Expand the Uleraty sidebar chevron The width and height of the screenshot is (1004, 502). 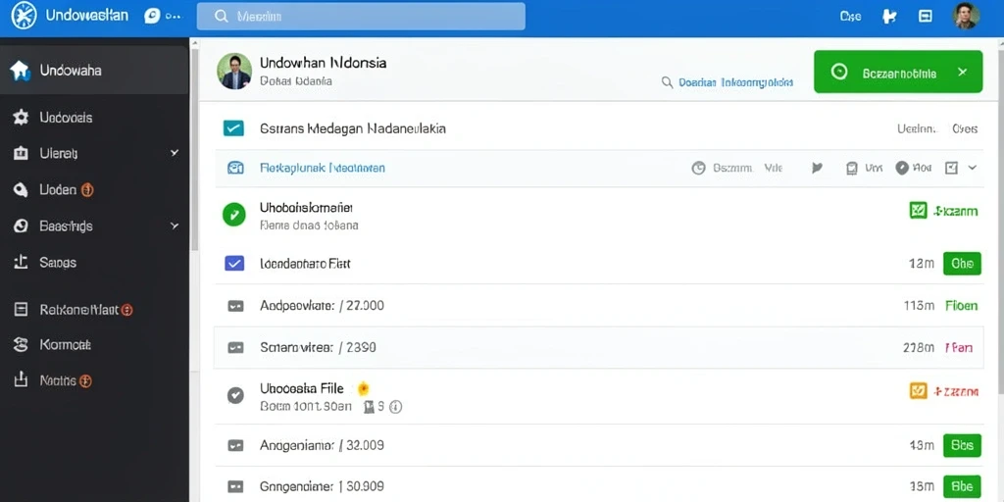(175, 153)
